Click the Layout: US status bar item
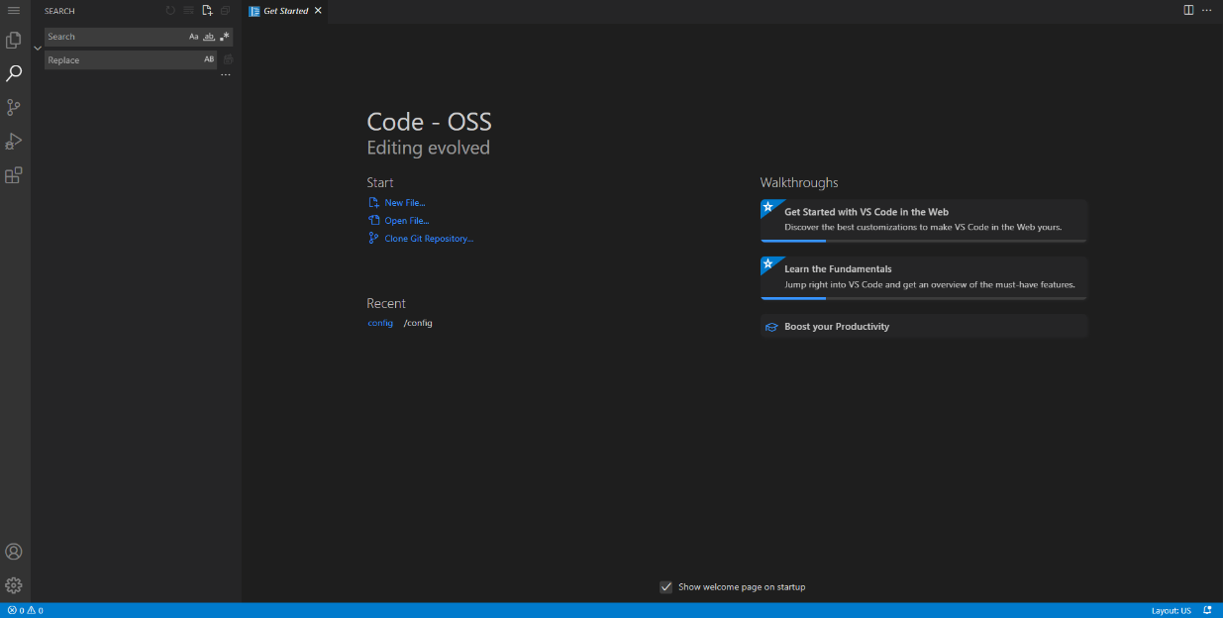Viewport: 1223px width, 618px height. tap(1172, 610)
